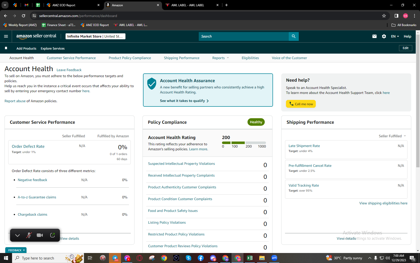The height and width of the screenshot is (263, 420).
Task: Open a new browser tab
Action: (226, 5)
